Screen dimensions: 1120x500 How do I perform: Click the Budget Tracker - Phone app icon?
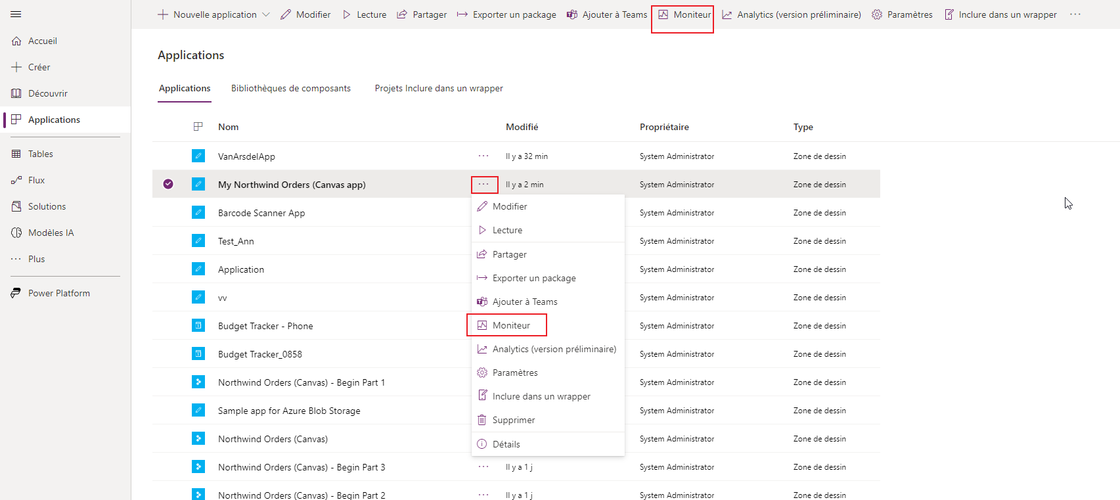[x=198, y=325]
